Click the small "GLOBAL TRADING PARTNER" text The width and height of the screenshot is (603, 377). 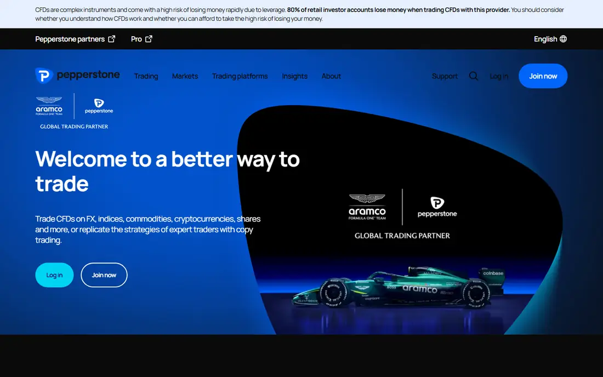74,127
